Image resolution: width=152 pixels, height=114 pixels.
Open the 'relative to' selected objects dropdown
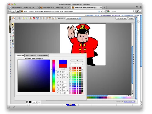point(74,18)
